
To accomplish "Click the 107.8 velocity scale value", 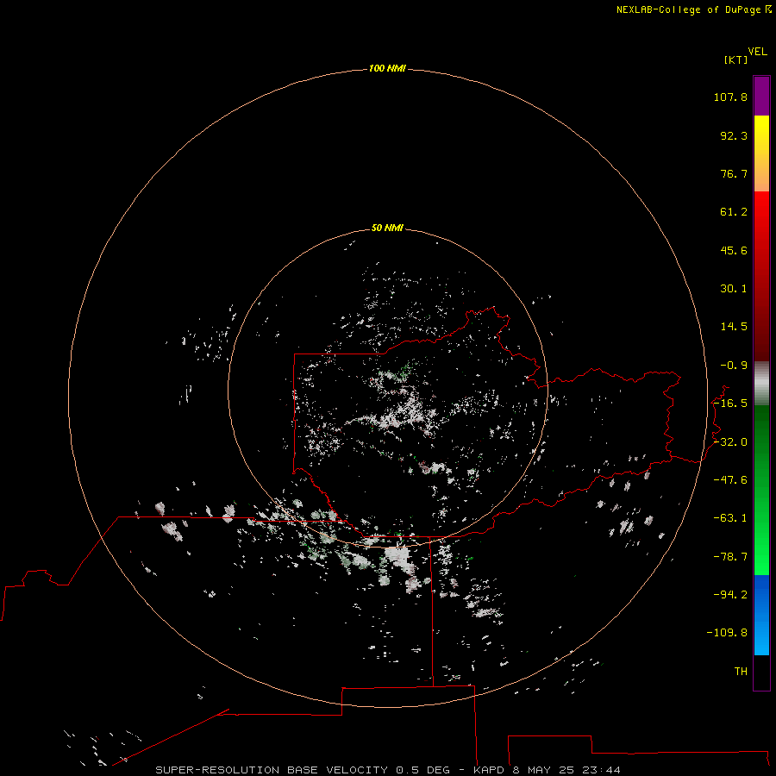I will pyautogui.click(x=730, y=97).
